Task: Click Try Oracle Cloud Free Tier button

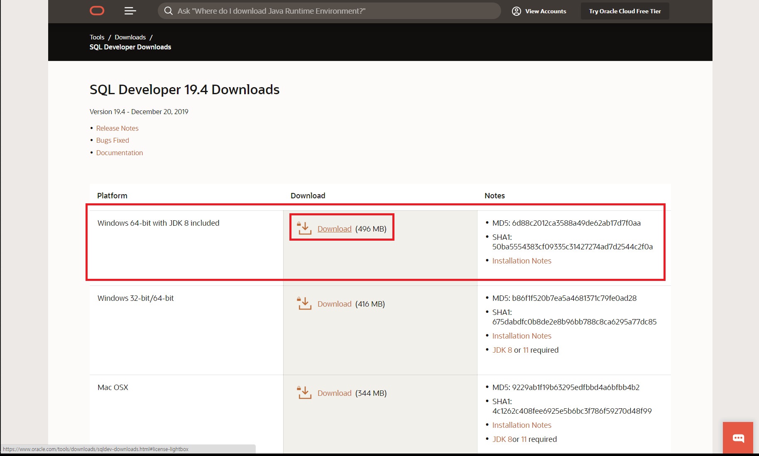Action: pyautogui.click(x=625, y=11)
